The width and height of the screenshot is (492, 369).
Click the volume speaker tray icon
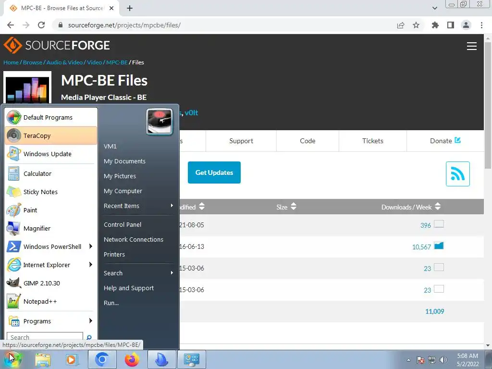(x=443, y=360)
